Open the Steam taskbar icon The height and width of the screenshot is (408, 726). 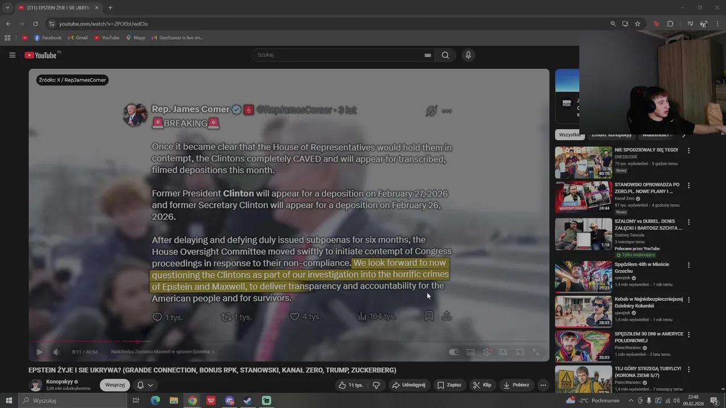248,401
